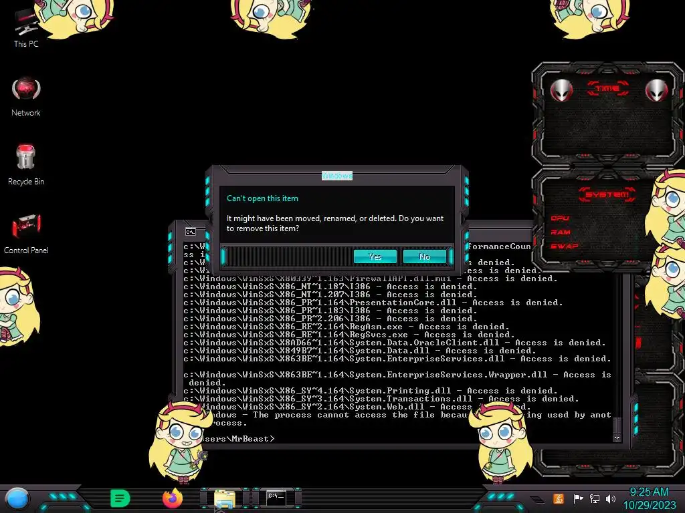Select the Network desktop icon
The width and height of the screenshot is (685, 513).
(x=26, y=97)
